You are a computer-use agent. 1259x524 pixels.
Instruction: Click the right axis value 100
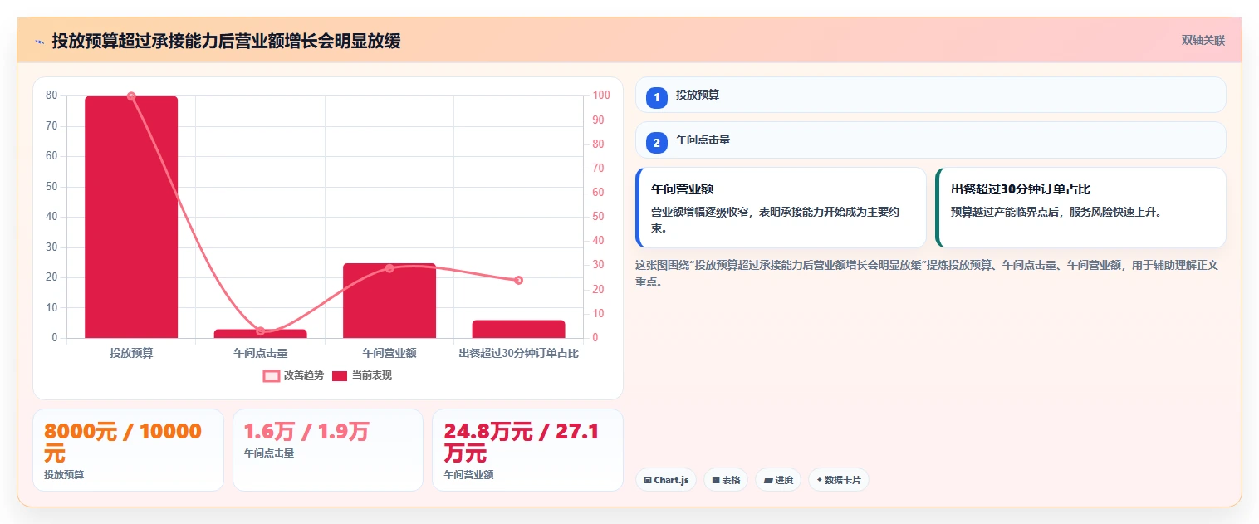pyautogui.click(x=602, y=95)
